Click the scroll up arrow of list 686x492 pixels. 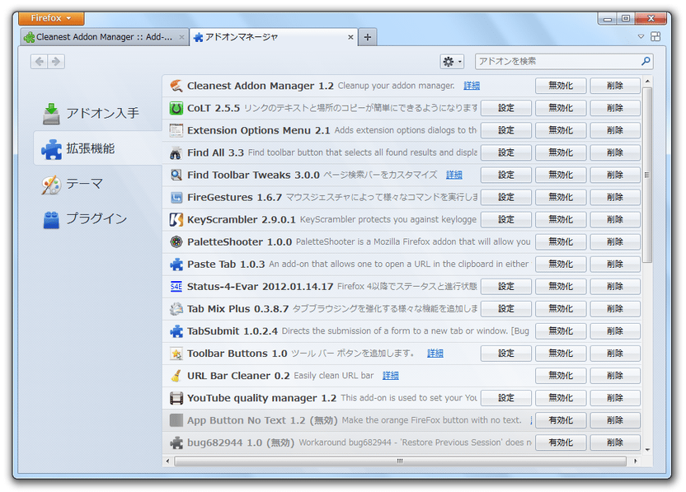(647, 82)
